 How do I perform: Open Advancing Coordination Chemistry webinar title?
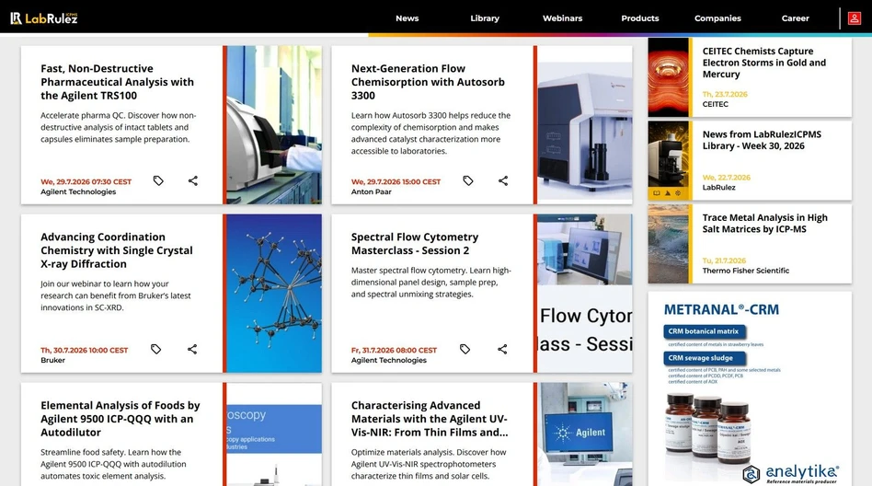click(117, 250)
